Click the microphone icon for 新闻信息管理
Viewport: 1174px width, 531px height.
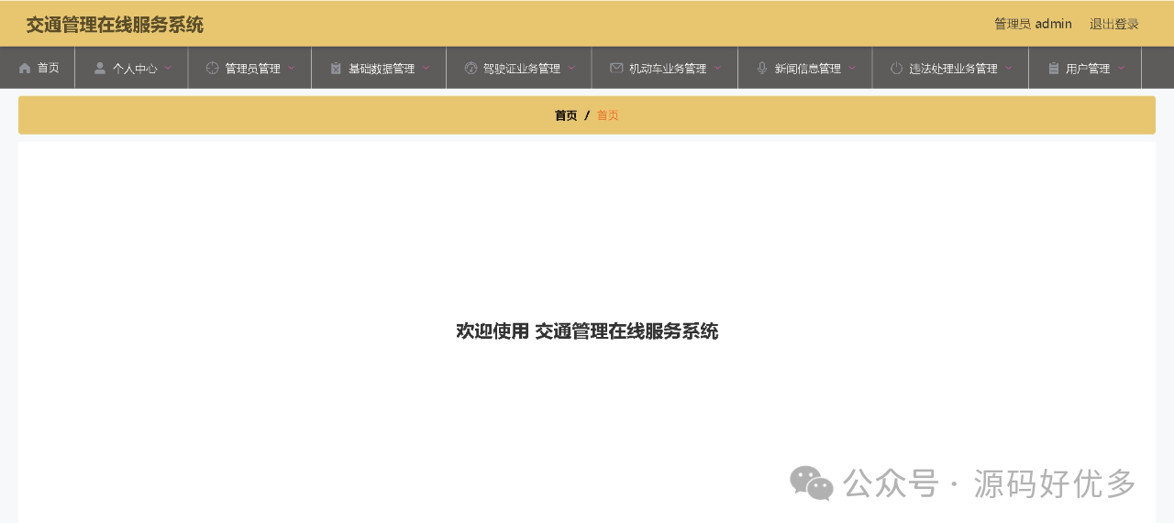pos(762,68)
